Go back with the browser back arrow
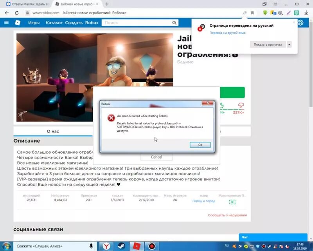This screenshot has height=251, width=313. pyautogui.click(x=7, y=13)
